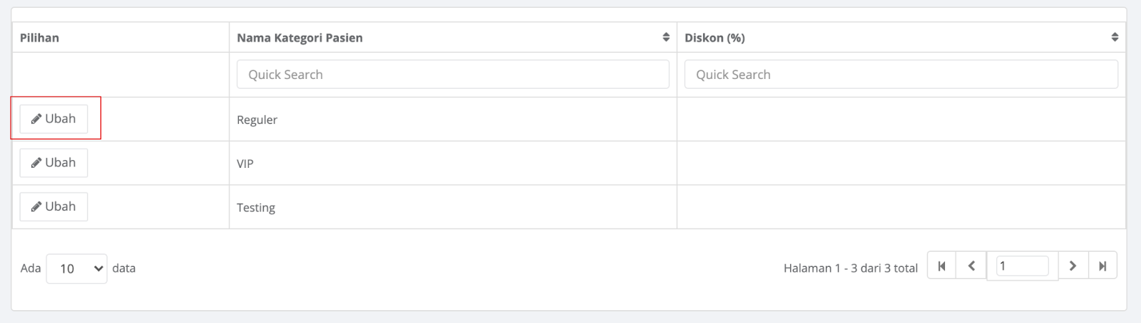Viewport: 1141px width, 323px height.
Task: Click the Nama Kategori Pasien header label
Action: (300, 38)
